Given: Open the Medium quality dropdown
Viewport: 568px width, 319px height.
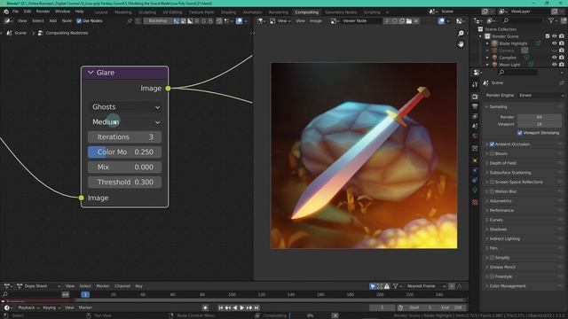Looking at the screenshot, I should [x=124, y=122].
